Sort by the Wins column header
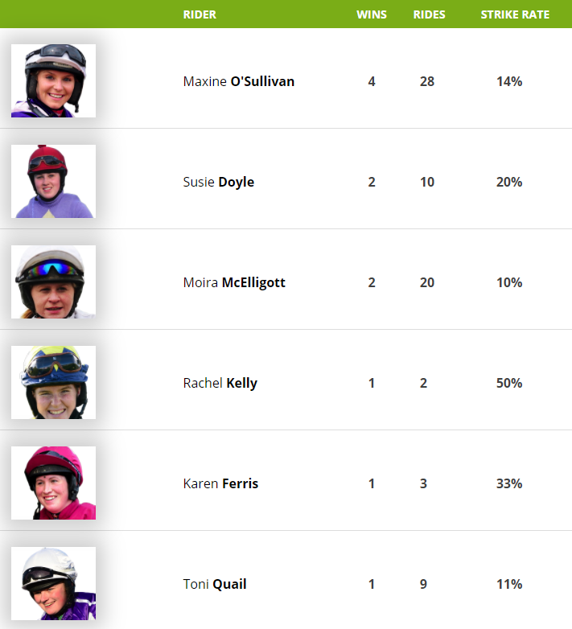 pos(372,14)
